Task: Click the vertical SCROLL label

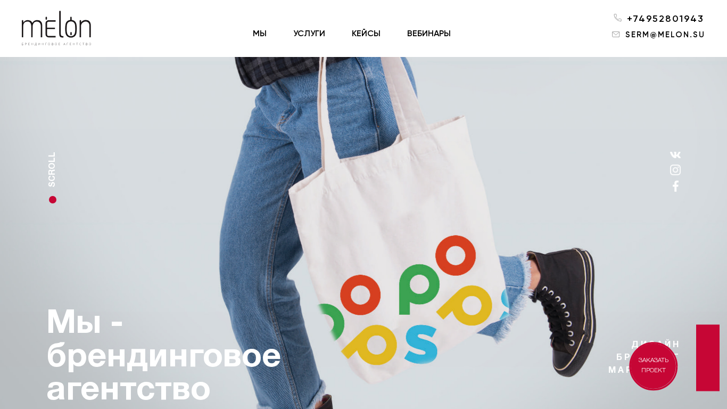Action: tap(52, 169)
